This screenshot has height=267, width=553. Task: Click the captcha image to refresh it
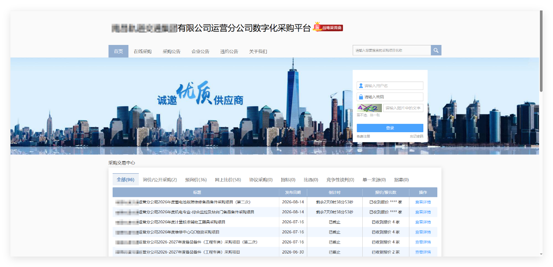(x=369, y=108)
